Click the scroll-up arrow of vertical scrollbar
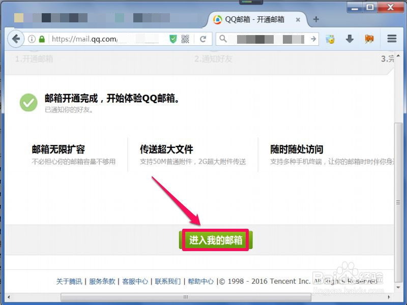This screenshot has width=407, height=305. 398,56
